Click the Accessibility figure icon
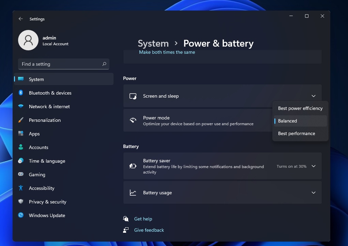348x246 pixels. tap(21, 188)
